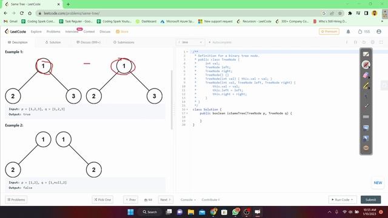Open the Submissions tab
388x218 pixels.
click(124, 42)
